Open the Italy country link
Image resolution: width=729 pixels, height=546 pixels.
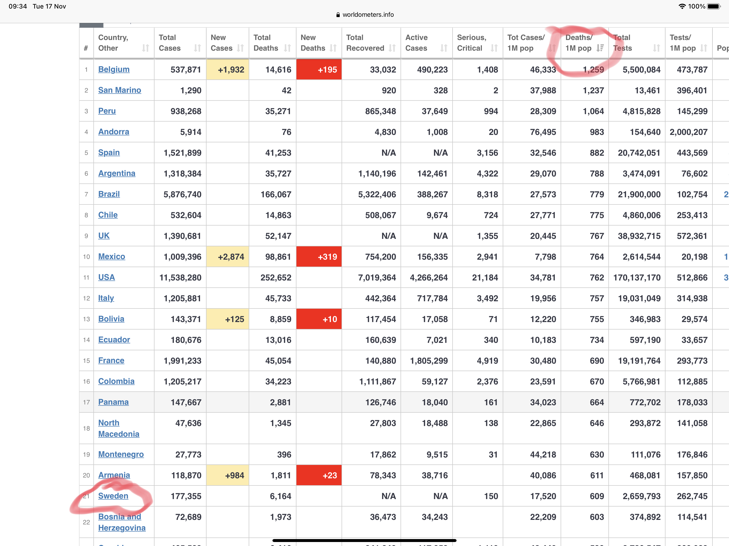tap(106, 298)
